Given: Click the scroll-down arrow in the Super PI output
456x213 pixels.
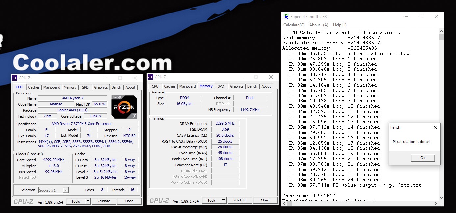Looking at the screenshot, I should pos(442,198).
